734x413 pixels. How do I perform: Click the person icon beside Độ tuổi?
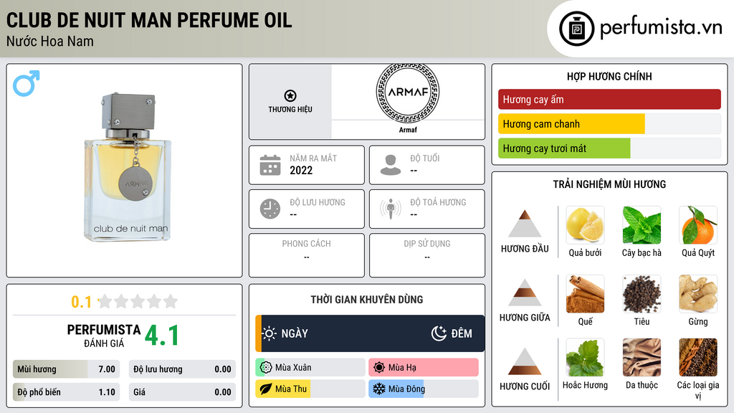(391, 165)
